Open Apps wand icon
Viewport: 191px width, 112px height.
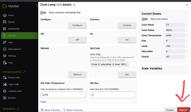pyautogui.click(x=5, y=42)
